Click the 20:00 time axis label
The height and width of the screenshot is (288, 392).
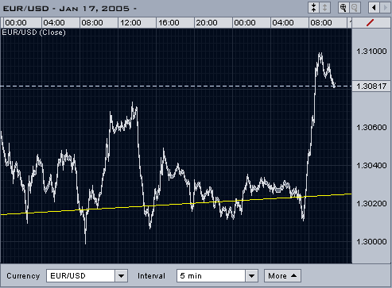click(207, 23)
